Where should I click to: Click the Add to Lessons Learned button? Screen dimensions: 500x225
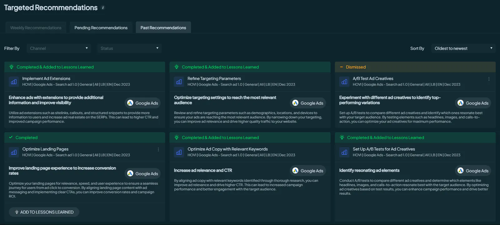pyautogui.click(x=44, y=212)
